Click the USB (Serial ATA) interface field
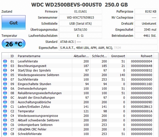This screenshot has height=137, width=159. click(x=81, y=23)
